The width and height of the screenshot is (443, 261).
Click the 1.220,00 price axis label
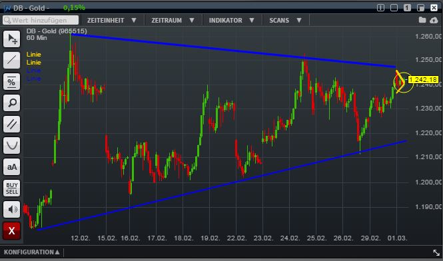[428, 132]
